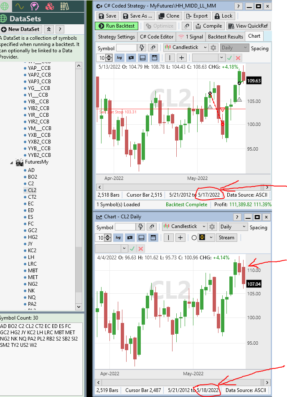Viewport: 287px width, 397px height.
Task: Click the Save As button
Action: (137, 16)
